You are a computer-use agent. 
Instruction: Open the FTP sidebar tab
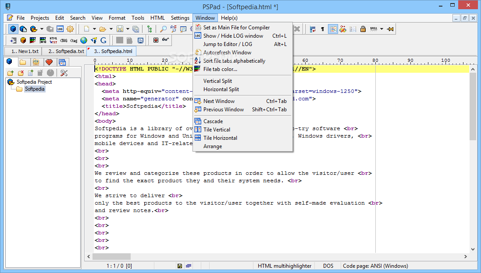36,62
